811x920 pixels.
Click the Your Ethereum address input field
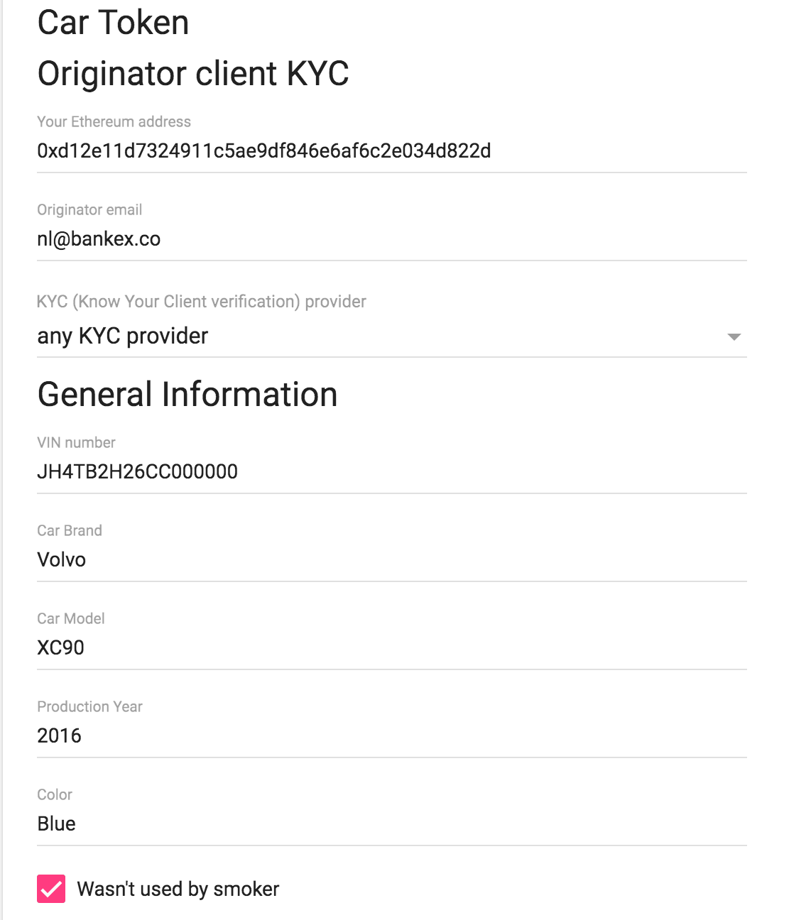tap(391, 151)
